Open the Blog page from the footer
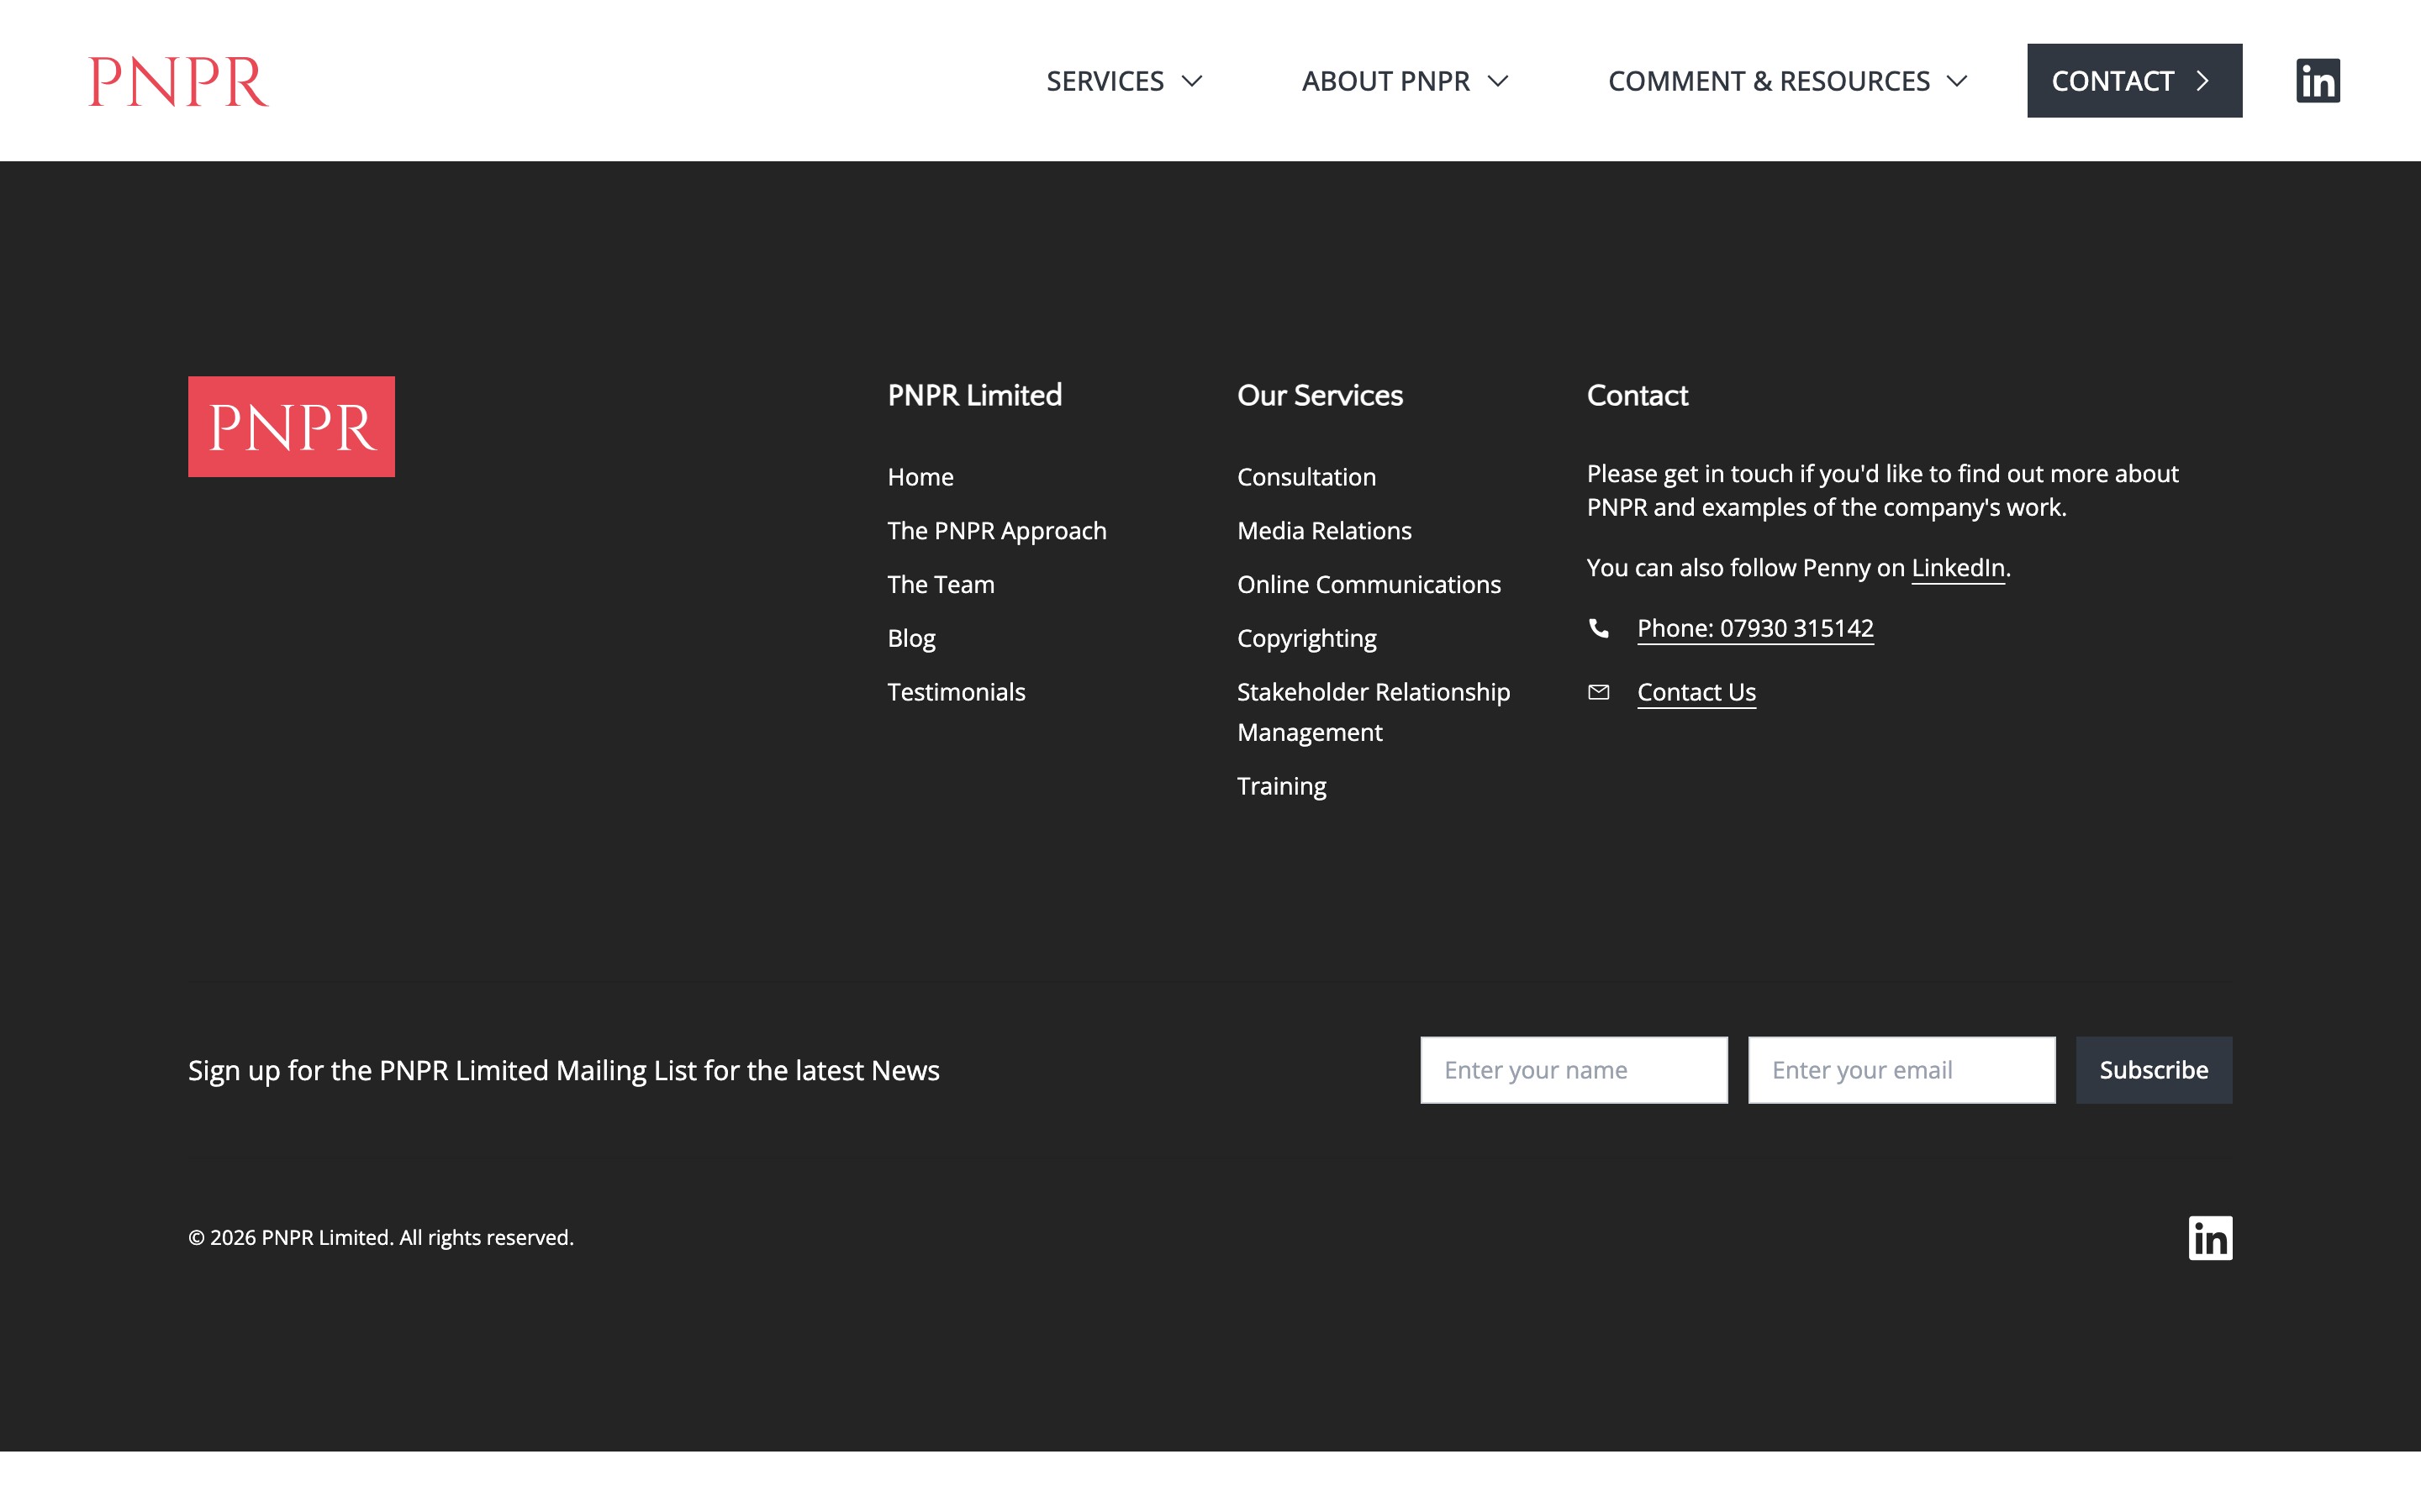Screen dimensions: 2421x1512 coord(911,637)
